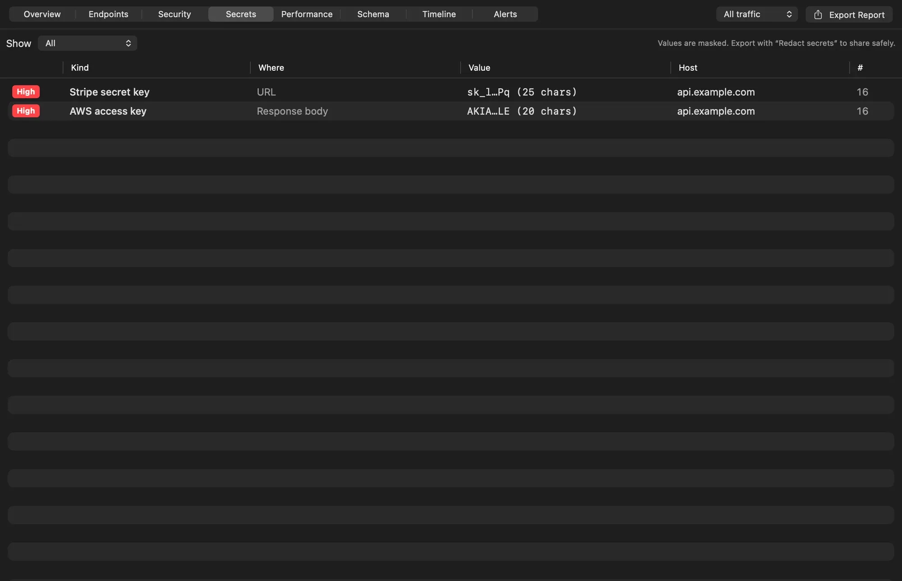Switch to the Schema tab
The height and width of the screenshot is (581, 902).
(x=373, y=14)
